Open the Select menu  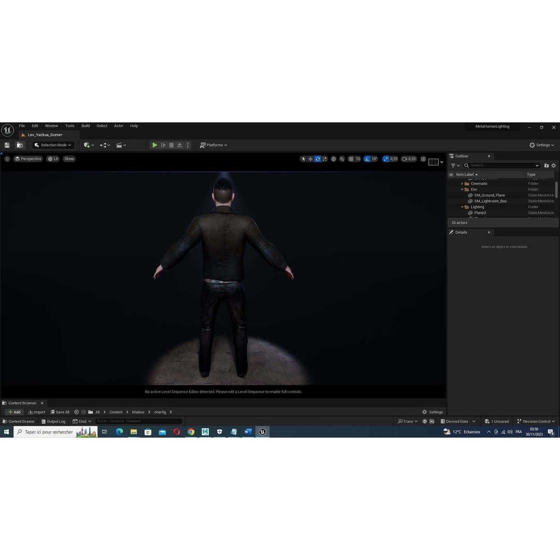click(x=102, y=125)
